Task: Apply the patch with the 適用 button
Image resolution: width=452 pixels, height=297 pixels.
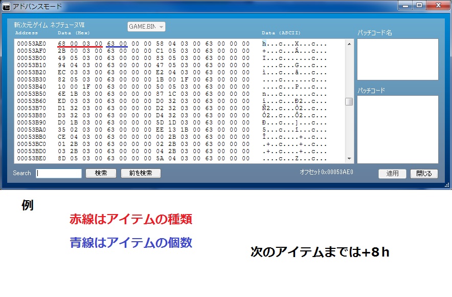Action: pyautogui.click(x=392, y=174)
